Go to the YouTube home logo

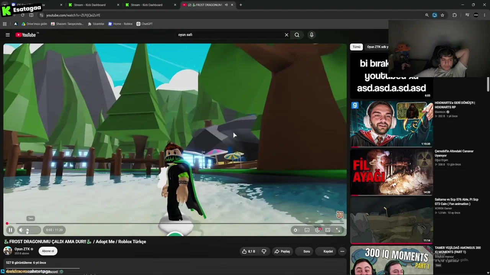pyautogui.click(x=26, y=35)
